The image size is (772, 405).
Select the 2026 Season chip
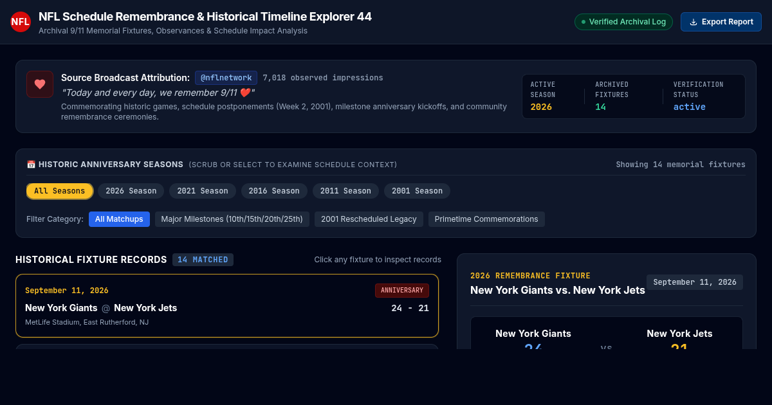click(131, 191)
